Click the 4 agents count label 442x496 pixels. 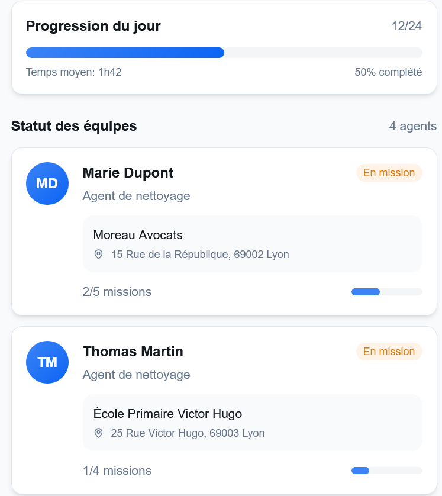point(412,126)
